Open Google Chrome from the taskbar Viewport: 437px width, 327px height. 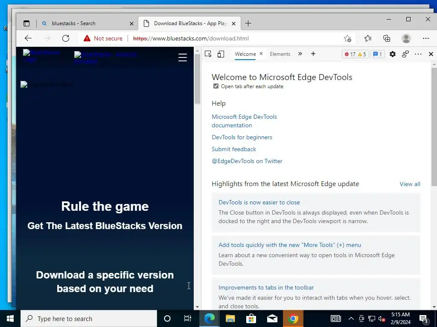[x=293, y=318]
